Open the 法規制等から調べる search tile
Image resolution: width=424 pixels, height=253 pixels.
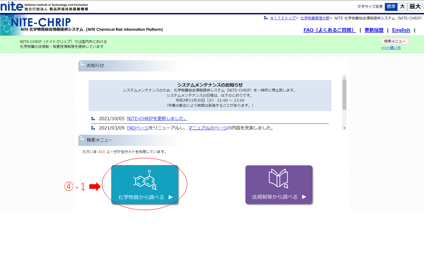[x=279, y=185]
